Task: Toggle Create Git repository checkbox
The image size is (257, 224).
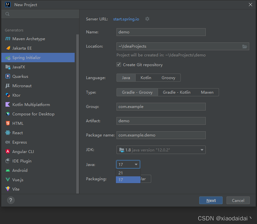Action: pos(119,65)
